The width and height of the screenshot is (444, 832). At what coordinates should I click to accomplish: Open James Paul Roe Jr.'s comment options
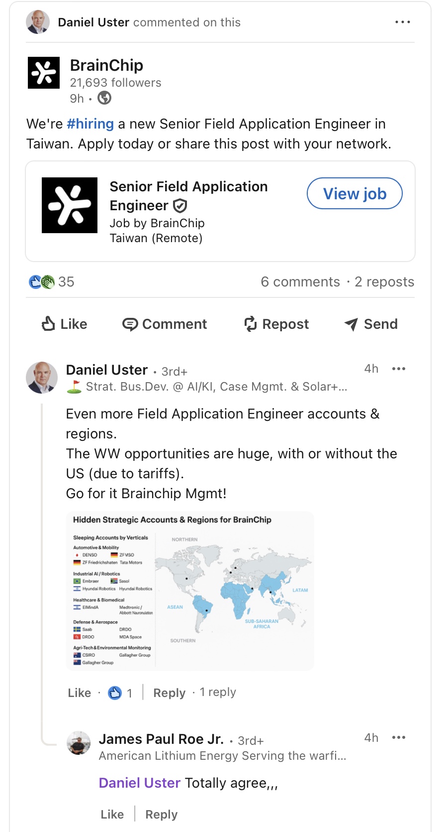pos(399,738)
